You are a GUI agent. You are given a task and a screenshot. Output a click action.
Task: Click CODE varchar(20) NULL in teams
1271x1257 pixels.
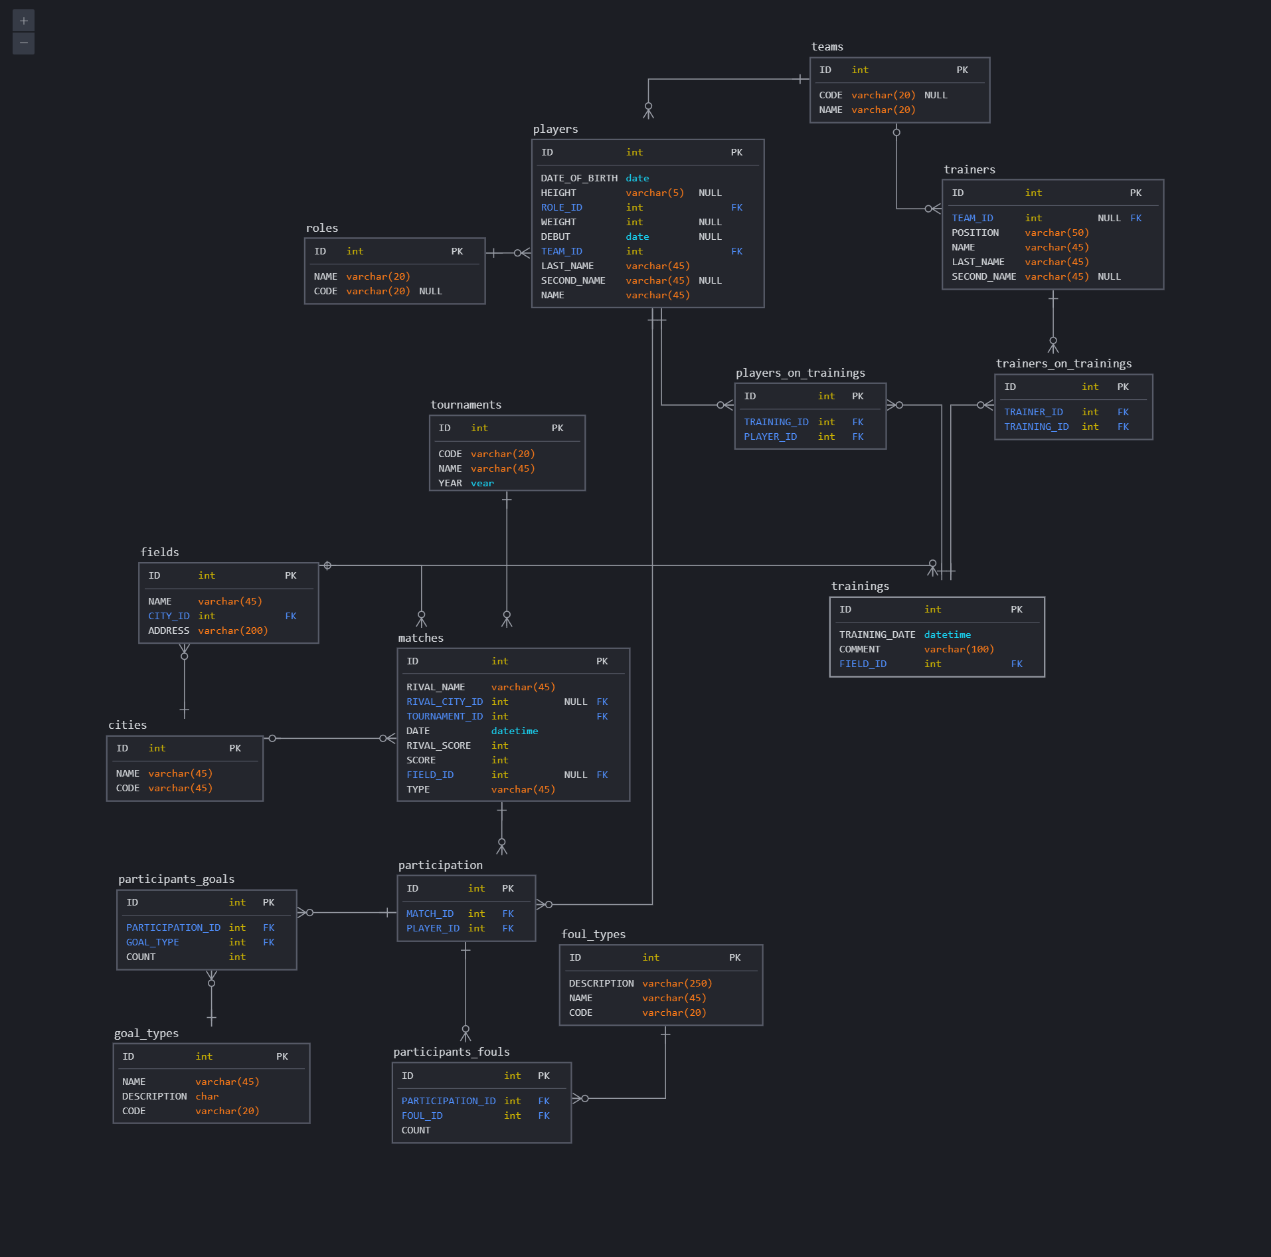(900, 95)
